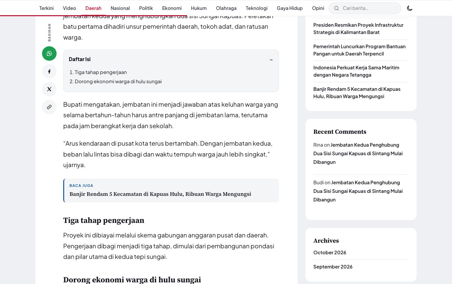Select the Daerah menu item
Viewport: 452px width, 284px height.
click(x=93, y=8)
